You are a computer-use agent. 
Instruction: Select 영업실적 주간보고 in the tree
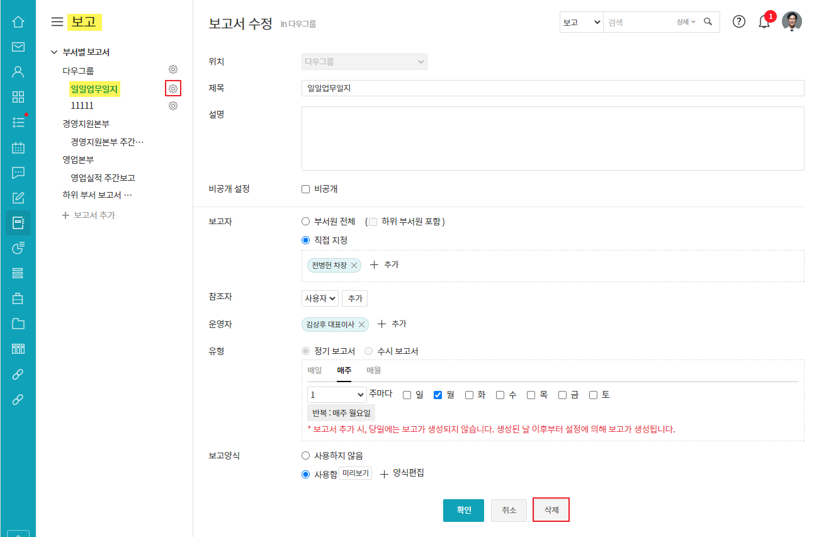[103, 178]
